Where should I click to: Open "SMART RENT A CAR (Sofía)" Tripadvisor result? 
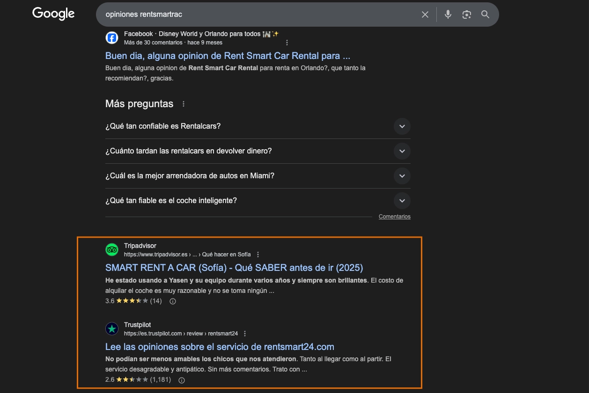(x=234, y=268)
